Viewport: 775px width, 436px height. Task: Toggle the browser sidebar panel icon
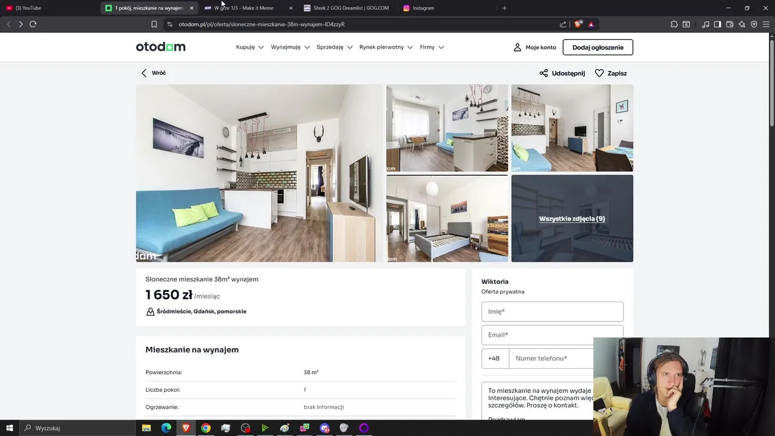(717, 24)
